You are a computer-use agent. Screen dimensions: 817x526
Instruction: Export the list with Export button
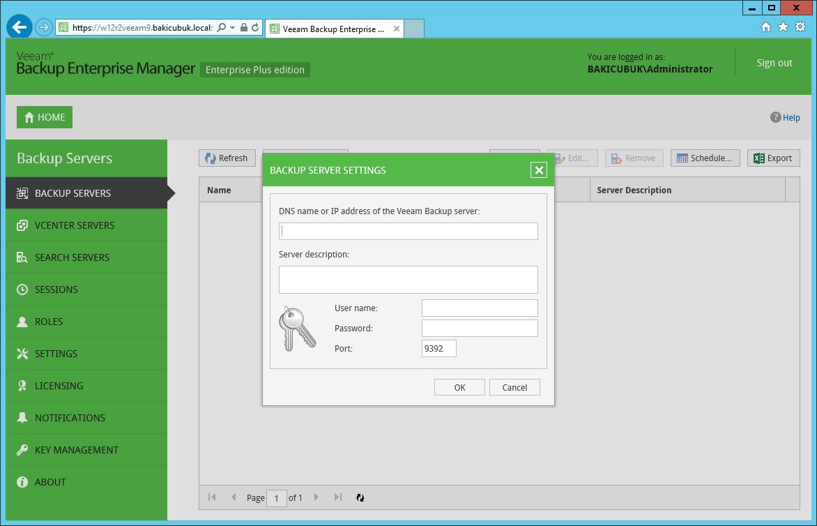tap(773, 158)
